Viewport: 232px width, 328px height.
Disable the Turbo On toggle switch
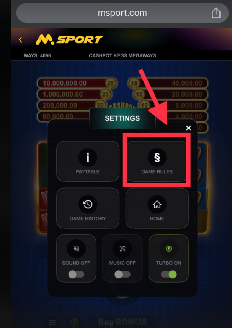[169, 275]
